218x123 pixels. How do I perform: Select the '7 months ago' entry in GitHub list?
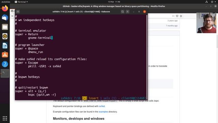click(172, 26)
